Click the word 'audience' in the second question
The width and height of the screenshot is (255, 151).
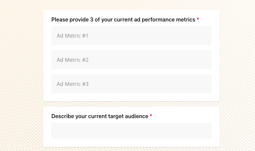point(137,116)
